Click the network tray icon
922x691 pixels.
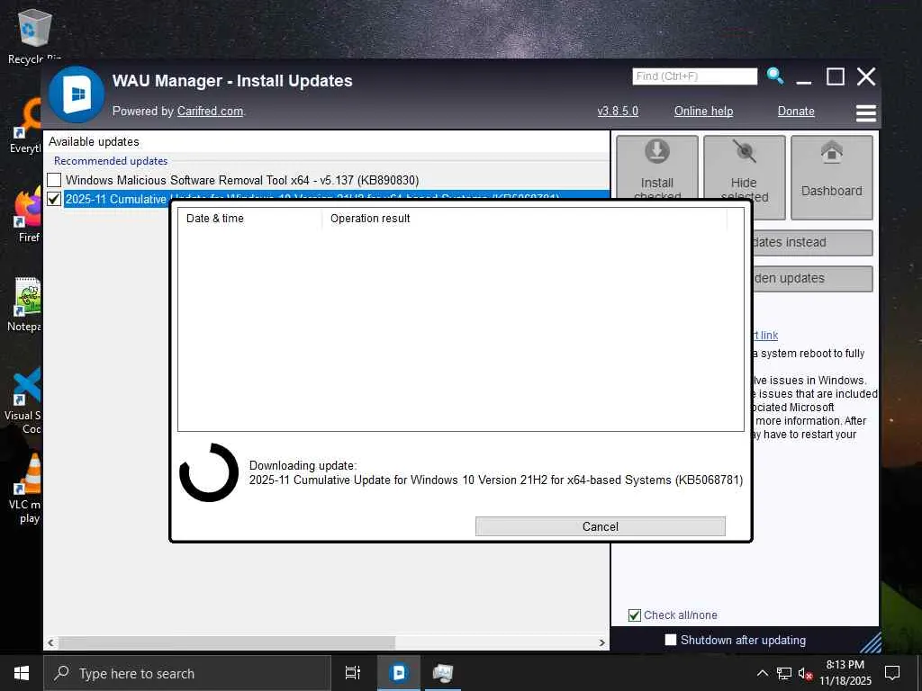pyautogui.click(x=784, y=673)
